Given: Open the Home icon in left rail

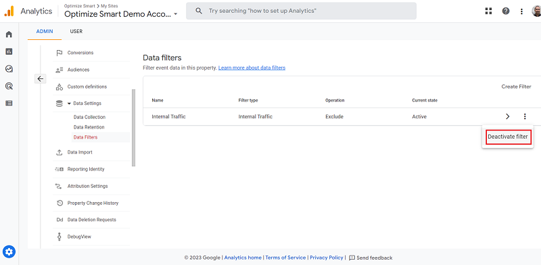Looking at the screenshot, I should point(9,34).
